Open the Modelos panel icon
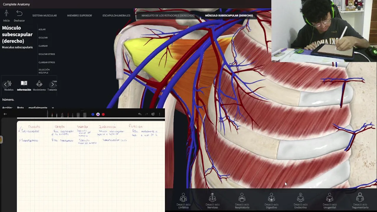377x212 pixels. click(x=9, y=84)
